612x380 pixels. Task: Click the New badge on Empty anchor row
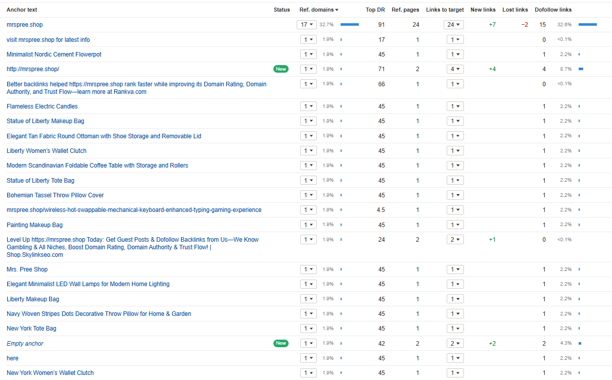tap(281, 343)
